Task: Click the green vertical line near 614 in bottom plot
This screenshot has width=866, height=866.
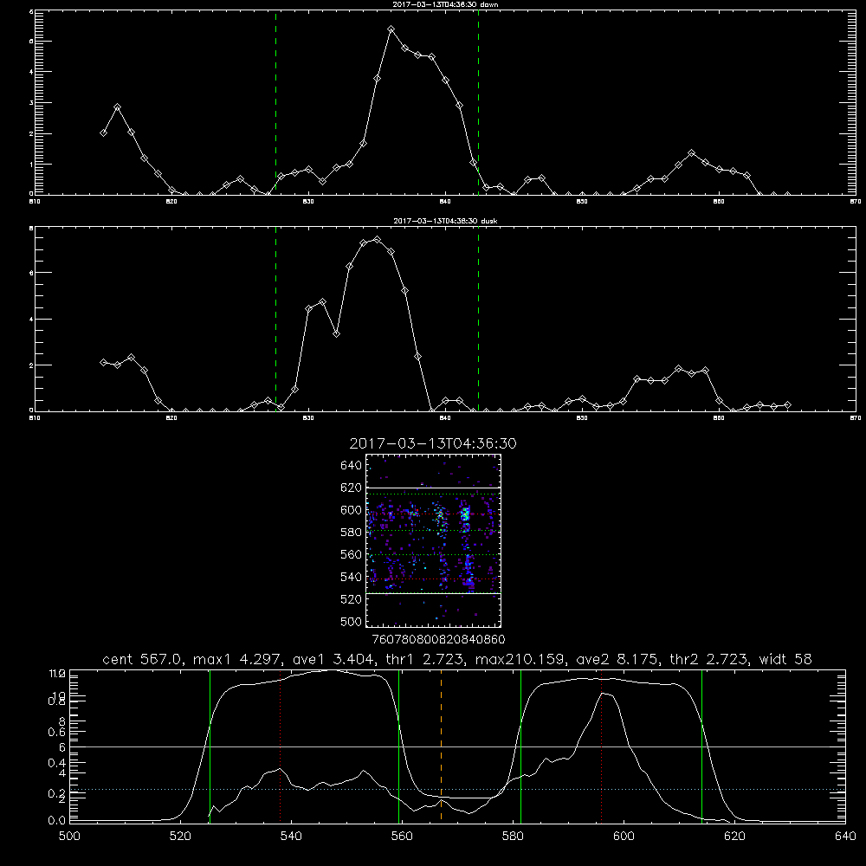Action: (702, 746)
